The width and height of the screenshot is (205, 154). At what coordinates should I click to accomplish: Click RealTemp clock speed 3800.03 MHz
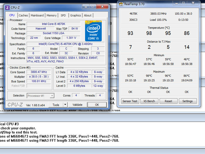click(x=158, y=14)
